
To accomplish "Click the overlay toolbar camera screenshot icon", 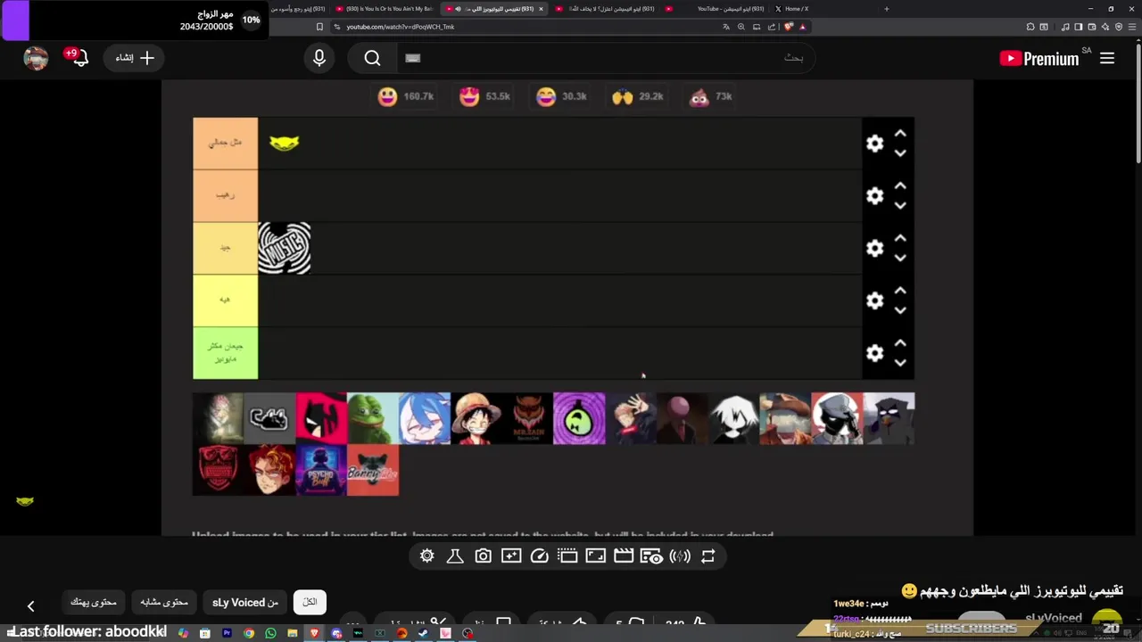I will [483, 556].
